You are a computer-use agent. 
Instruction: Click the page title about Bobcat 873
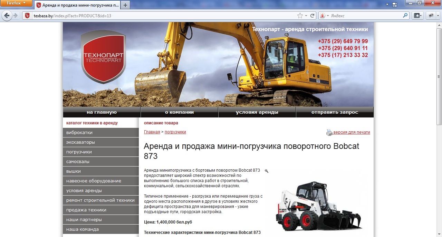click(251, 151)
